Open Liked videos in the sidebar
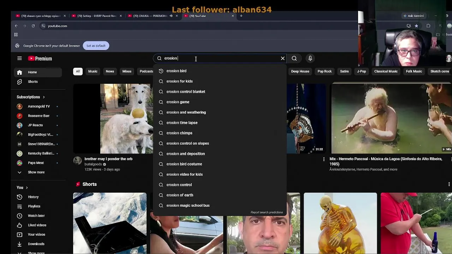This screenshot has width=452, height=254. point(38,225)
